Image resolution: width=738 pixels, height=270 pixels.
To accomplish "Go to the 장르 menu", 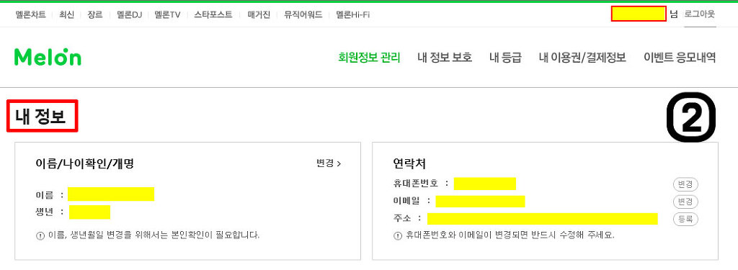I will [x=94, y=14].
